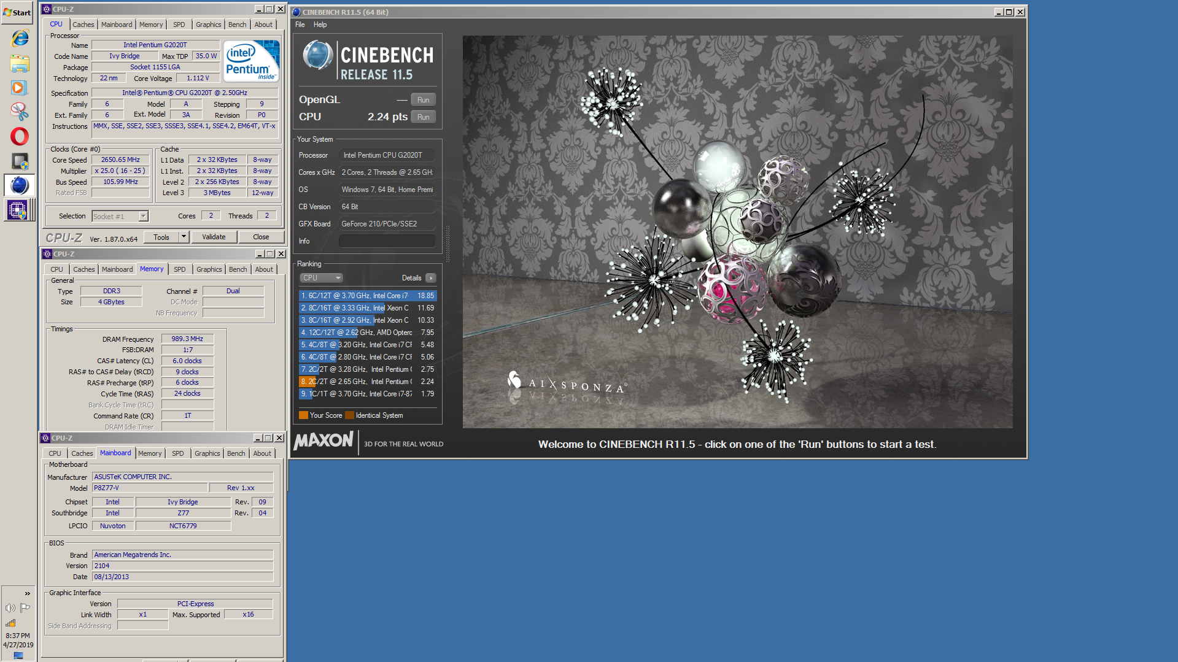Run the OpenGL benchmark
Image resolution: width=1178 pixels, height=662 pixels.
pyautogui.click(x=423, y=99)
